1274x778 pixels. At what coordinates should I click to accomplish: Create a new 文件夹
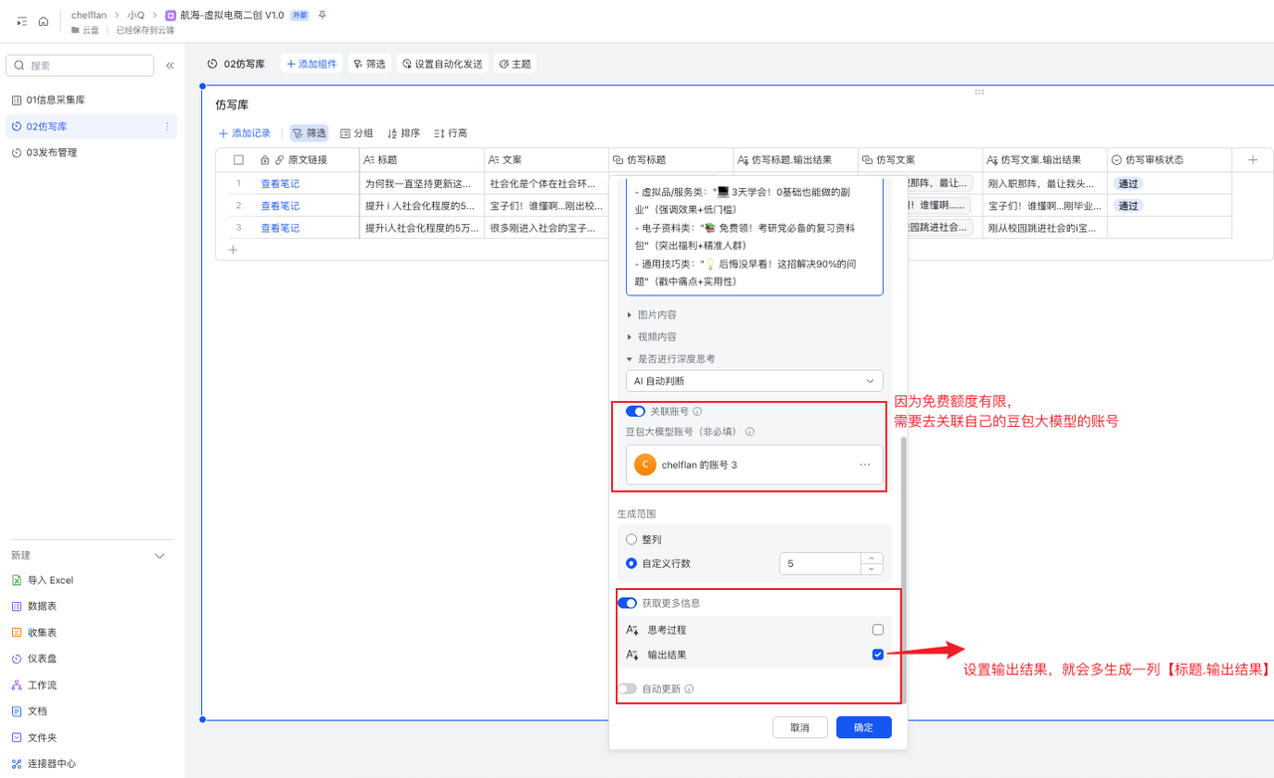[42, 737]
